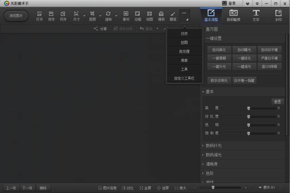Open the 边框 (Border) tool
Image resolution: width=290 pixels, height=193 pixels.
click(x=138, y=15)
